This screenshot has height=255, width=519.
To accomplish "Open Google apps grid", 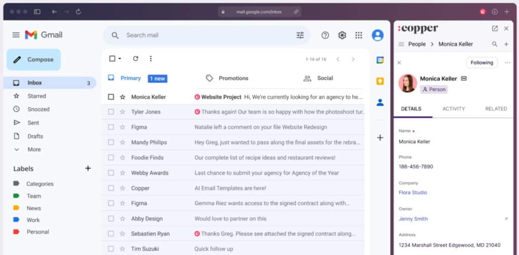I will coord(359,35).
